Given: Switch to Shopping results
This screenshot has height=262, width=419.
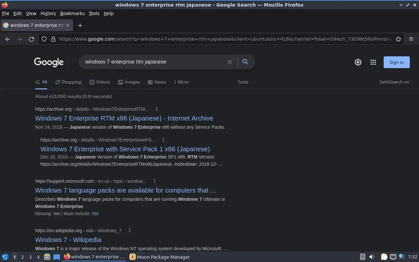Looking at the screenshot, I should (x=68, y=82).
